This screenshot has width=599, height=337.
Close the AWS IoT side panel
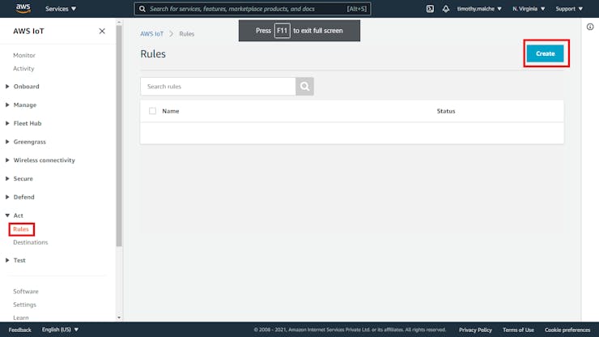point(102,31)
